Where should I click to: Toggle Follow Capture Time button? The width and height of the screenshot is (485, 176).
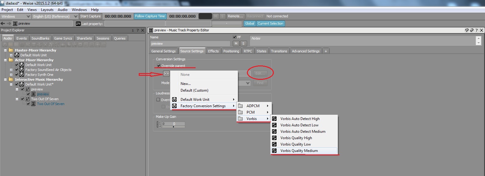pyautogui.click(x=150, y=16)
